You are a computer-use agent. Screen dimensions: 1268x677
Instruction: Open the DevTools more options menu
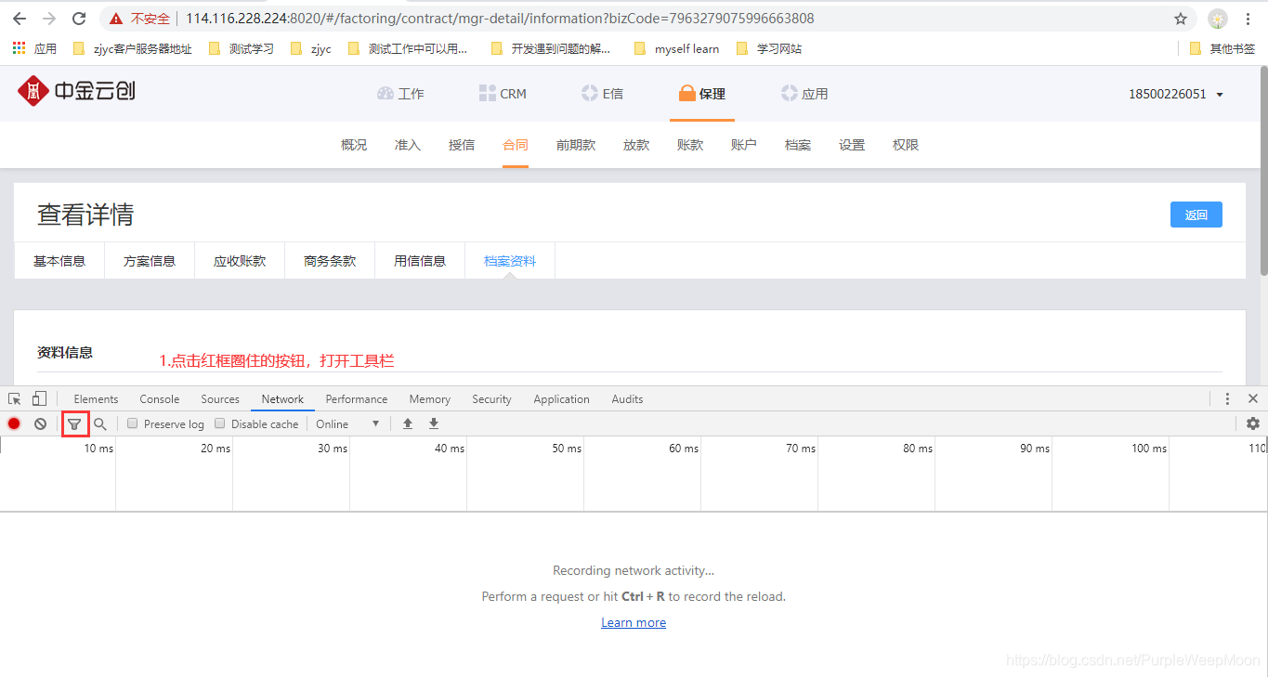(x=1228, y=398)
